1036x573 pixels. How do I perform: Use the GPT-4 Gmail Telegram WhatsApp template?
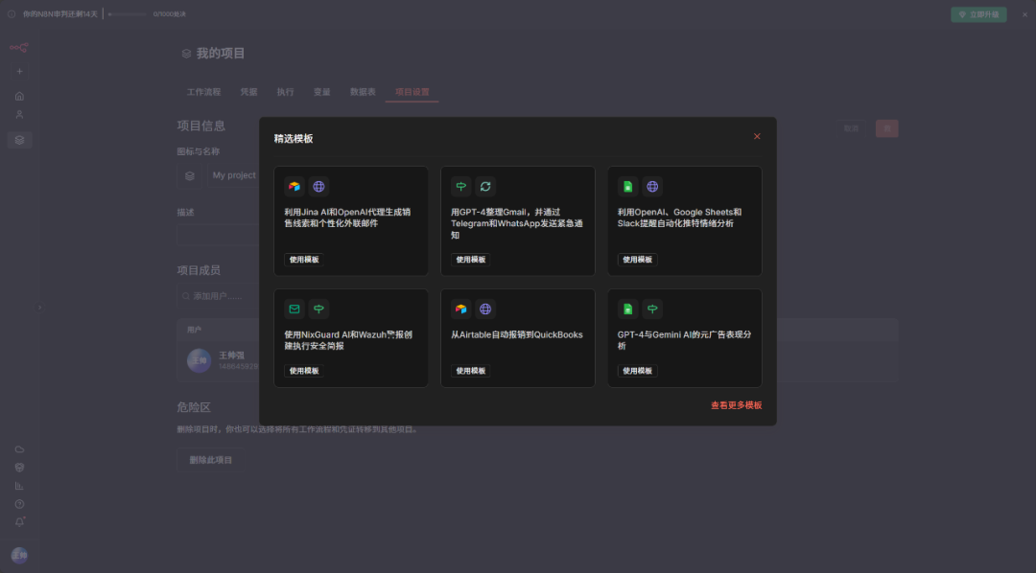[x=470, y=260]
